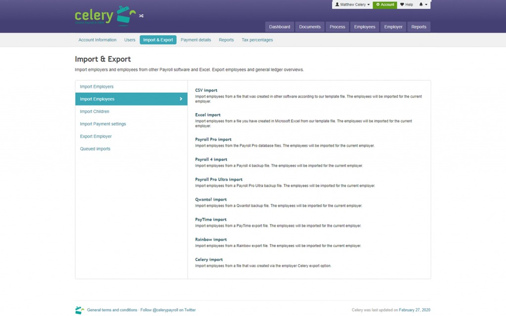Choose the PayTime import option
The width and height of the screenshot is (506, 316).
coord(211,220)
